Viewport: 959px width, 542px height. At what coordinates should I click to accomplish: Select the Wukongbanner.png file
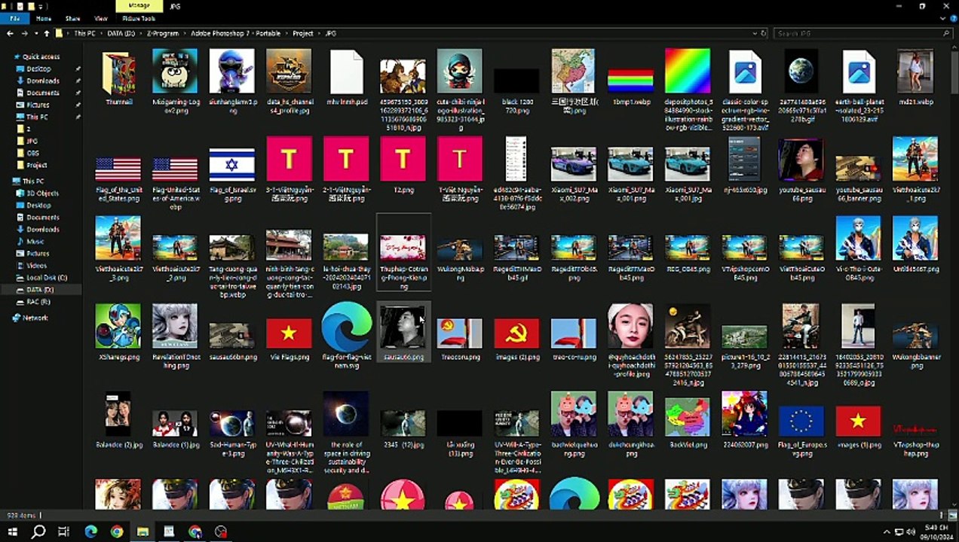pos(915,346)
